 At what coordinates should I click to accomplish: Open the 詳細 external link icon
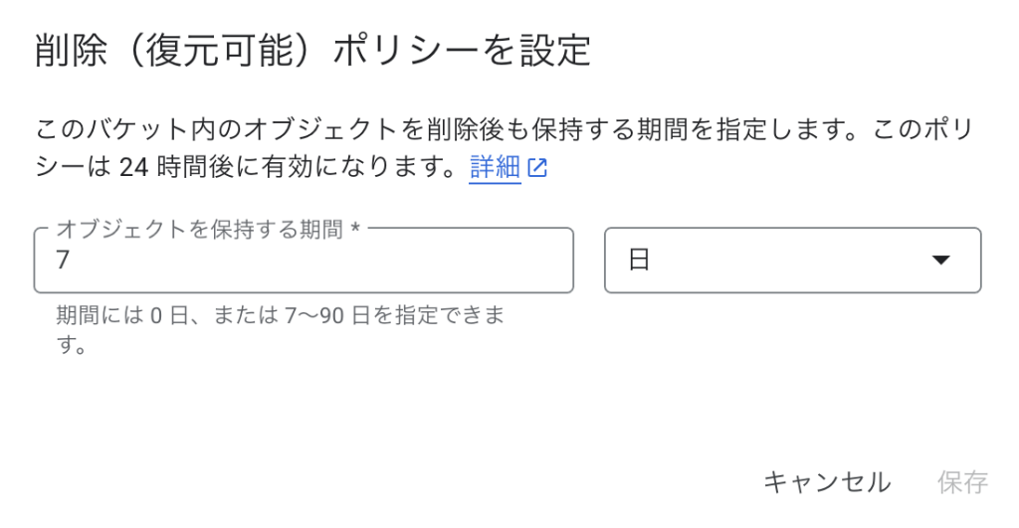click(537, 168)
